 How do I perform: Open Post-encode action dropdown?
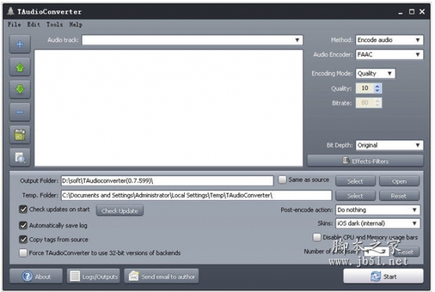(378, 210)
